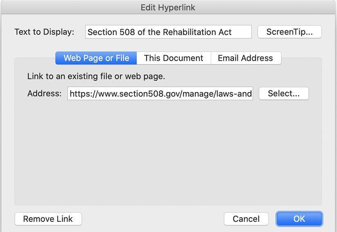This screenshot has width=337, height=232.
Task: Confirm changes with the OK button
Action: point(299,219)
